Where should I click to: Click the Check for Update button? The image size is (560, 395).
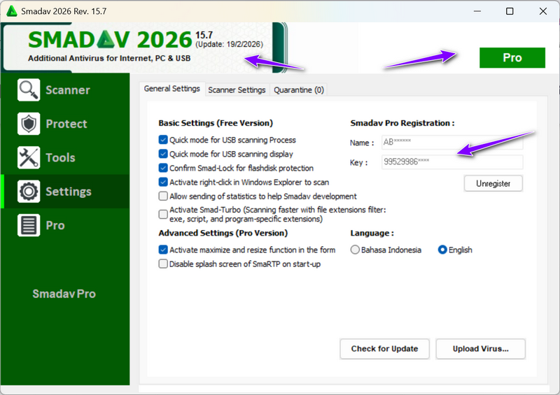(x=384, y=349)
